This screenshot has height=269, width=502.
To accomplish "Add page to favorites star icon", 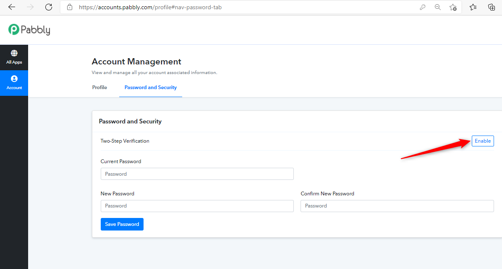I will [x=453, y=7].
